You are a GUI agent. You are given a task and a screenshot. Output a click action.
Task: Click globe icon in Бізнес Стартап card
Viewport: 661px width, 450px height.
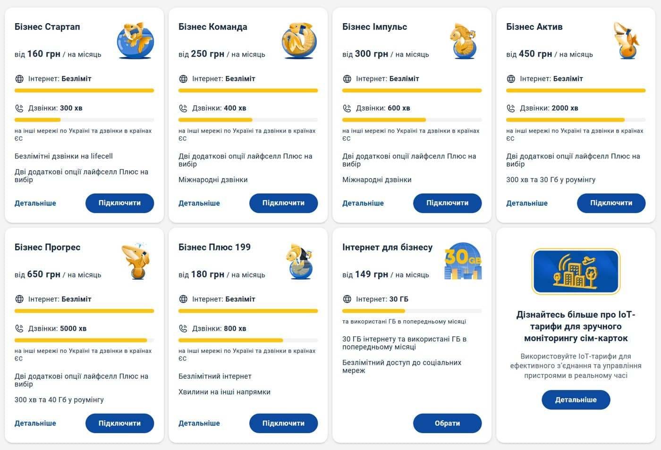click(19, 79)
